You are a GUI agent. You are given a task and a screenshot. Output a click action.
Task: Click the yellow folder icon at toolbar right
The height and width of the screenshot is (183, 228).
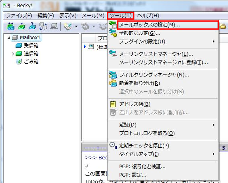pyautogui.click(x=223, y=26)
